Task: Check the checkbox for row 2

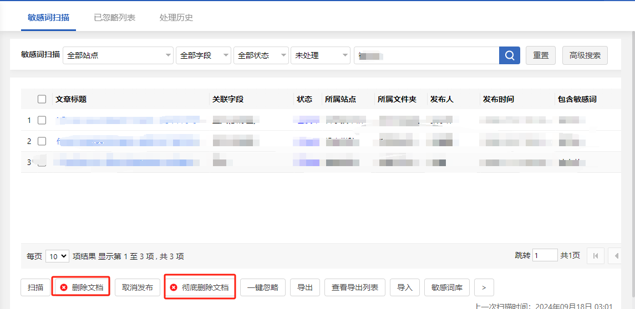Action: pyautogui.click(x=42, y=141)
